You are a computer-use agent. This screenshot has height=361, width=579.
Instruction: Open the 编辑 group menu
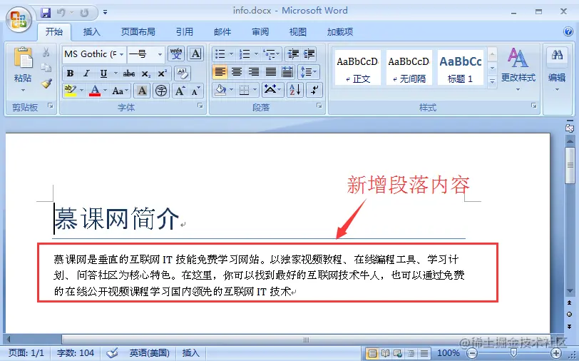[557, 69]
